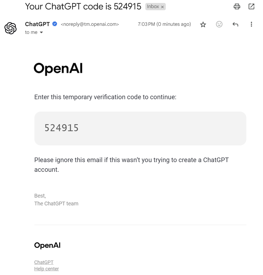Click the sender name ChatGPT
This screenshot has width=263, height=275.
[37, 24]
